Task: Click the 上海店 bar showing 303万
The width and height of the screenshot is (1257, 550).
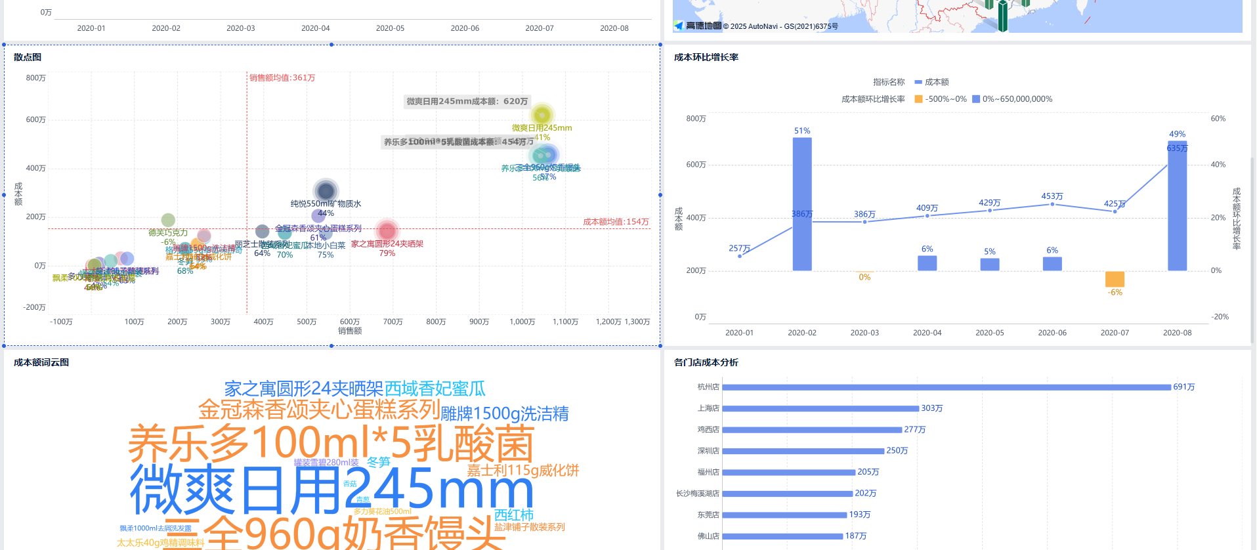Action: (820, 408)
